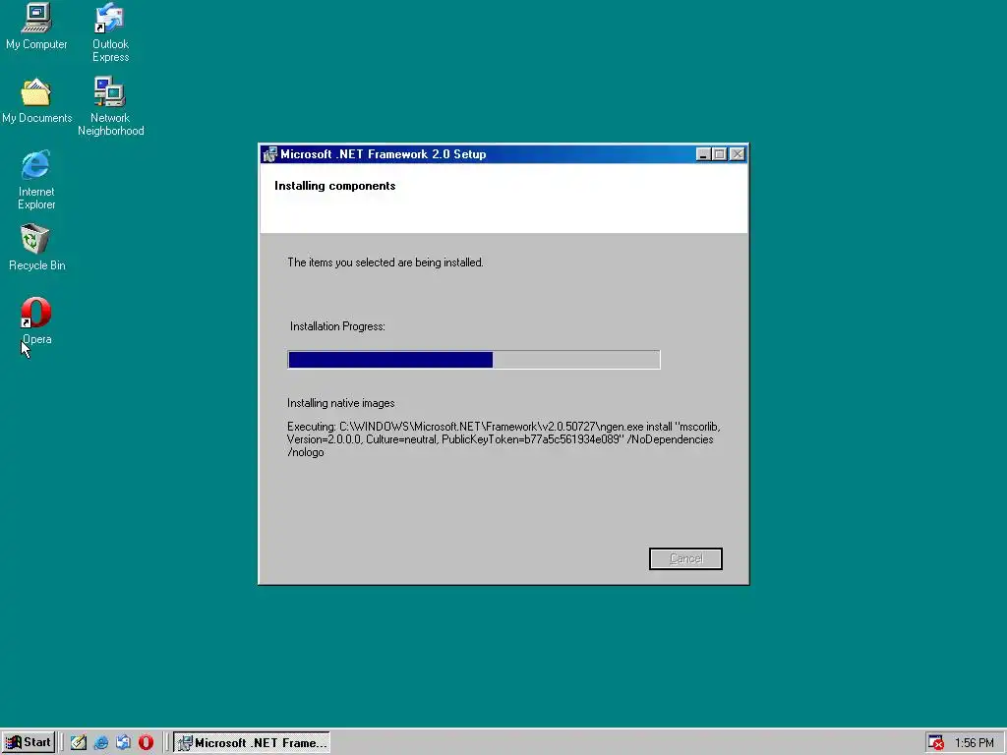Click the 'Installation Progress:' label
Screen dimensions: 1007x755
[337, 326]
